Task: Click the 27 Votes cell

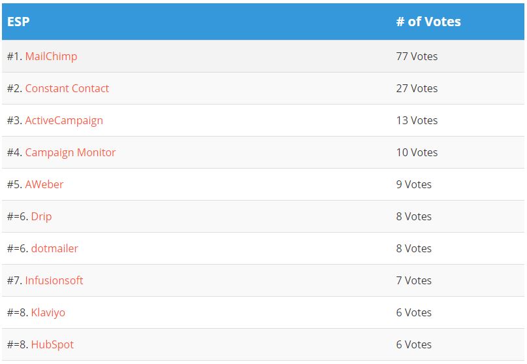Action: tap(417, 88)
